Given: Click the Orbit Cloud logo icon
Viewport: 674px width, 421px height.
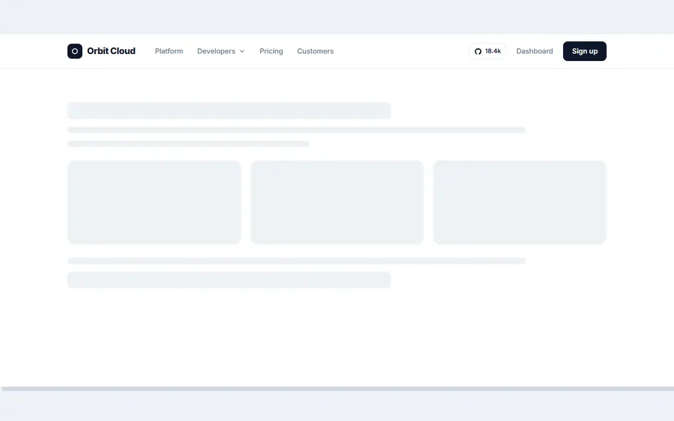Looking at the screenshot, I should tap(75, 51).
